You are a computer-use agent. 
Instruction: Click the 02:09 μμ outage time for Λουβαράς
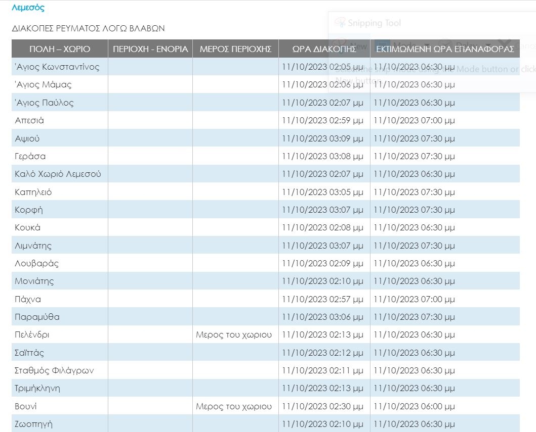point(322,263)
